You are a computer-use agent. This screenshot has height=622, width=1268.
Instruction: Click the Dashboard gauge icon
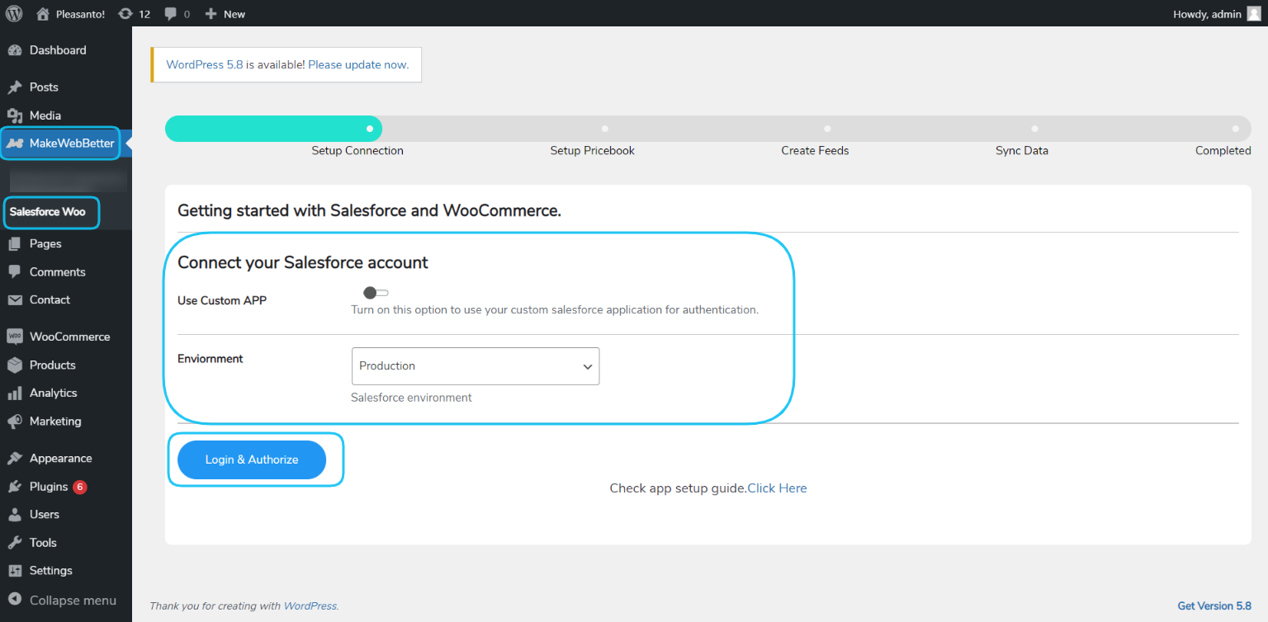15,50
